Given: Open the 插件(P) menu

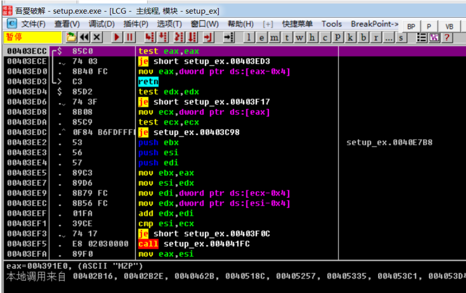Looking at the screenshot, I should tap(136, 24).
